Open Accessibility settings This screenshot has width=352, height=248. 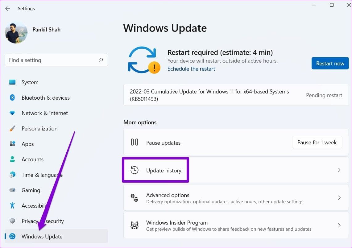(x=12, y=205)
